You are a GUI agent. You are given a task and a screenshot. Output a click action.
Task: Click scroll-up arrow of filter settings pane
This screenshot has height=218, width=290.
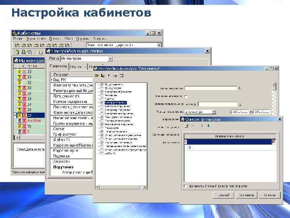[274, 84]
